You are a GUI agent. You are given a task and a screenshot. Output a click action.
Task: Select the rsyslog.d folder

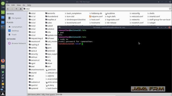point(34,45)
